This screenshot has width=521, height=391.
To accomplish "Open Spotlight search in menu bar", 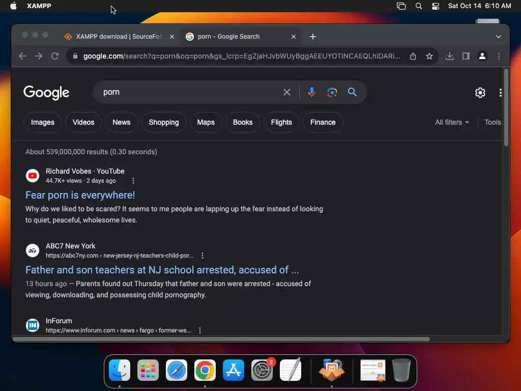I will (x=419, y=6).
